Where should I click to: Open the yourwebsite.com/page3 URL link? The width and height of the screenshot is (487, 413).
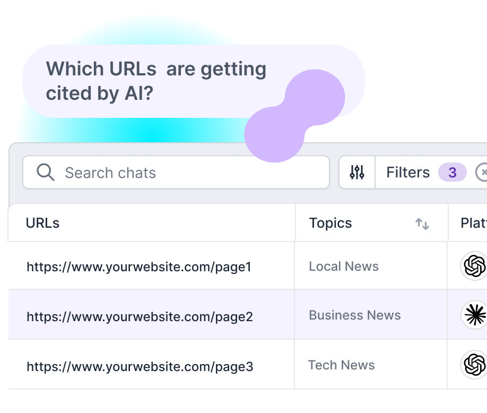(139, 366)
